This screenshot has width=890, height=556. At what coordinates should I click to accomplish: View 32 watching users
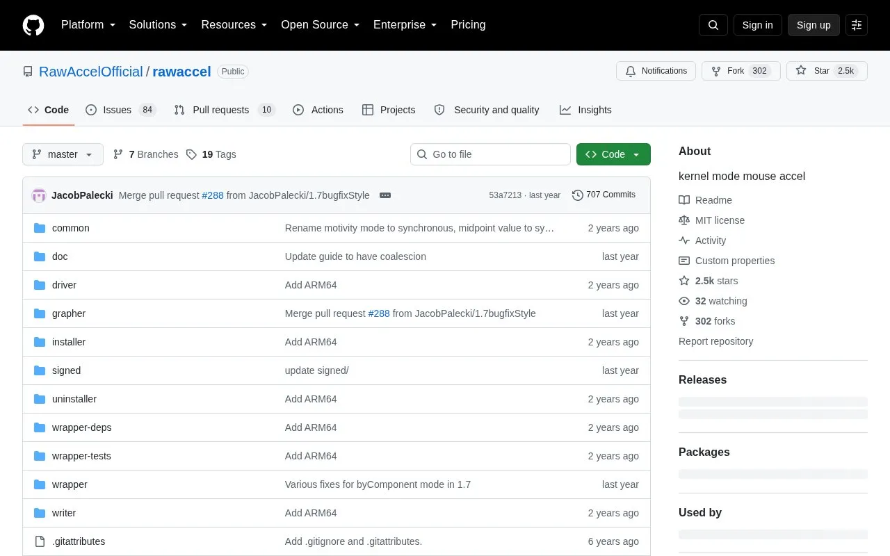pos(713,301)
